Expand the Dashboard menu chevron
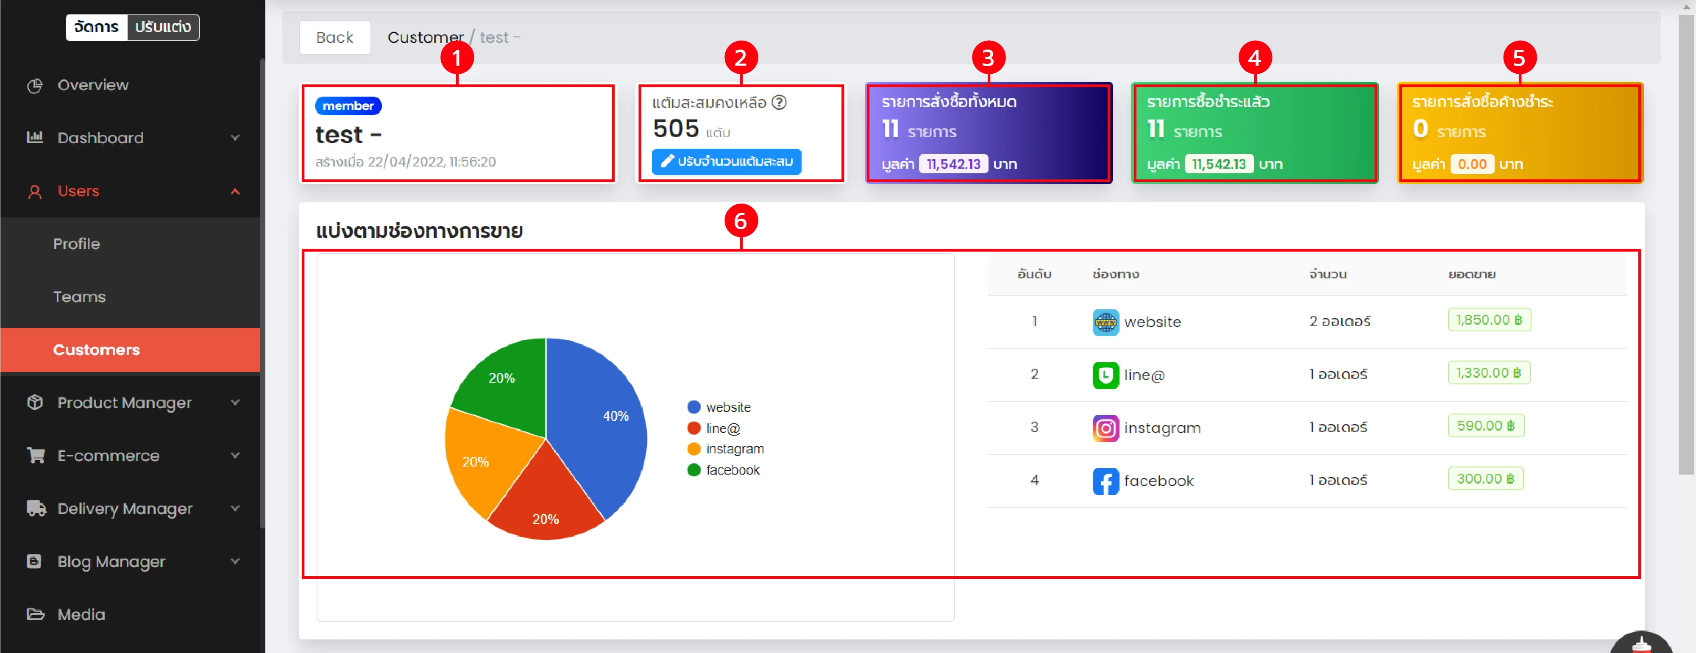The height and width of the screenshot is (653, 1696). (x=235, y=138)
